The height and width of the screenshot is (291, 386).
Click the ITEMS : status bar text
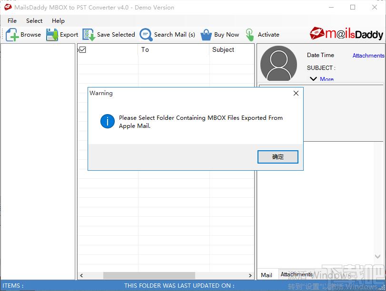coord(13,286)
